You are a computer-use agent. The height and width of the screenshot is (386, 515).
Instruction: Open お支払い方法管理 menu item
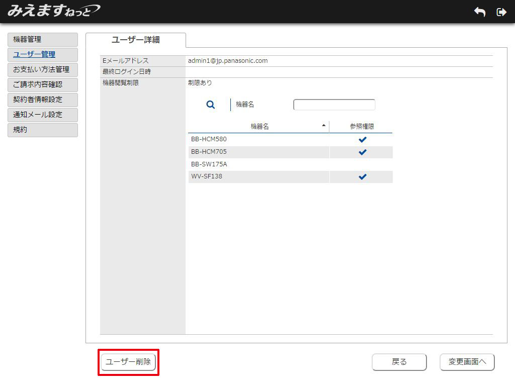[43, 69]
